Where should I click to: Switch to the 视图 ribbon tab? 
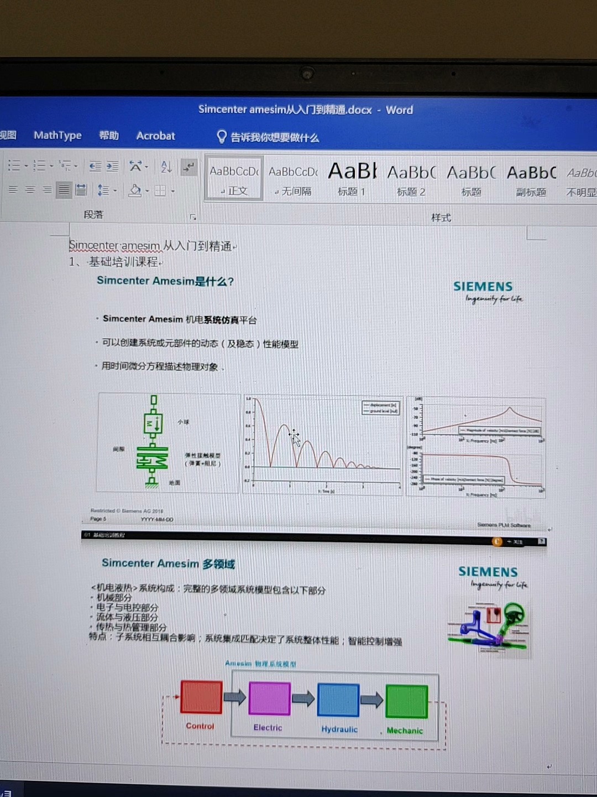click(x=8, y=134)
